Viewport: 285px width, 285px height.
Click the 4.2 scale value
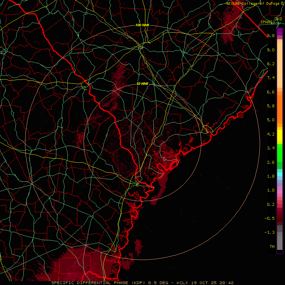[x=271, y=134]
